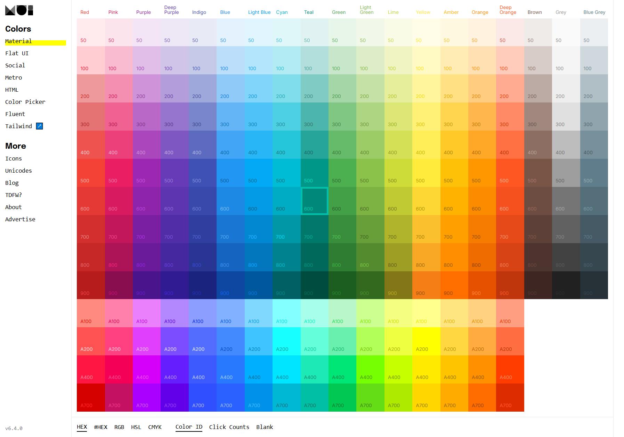This screenshot has height=437, width=624.
Task: Switch to HSL format
Action: (136, 427)
